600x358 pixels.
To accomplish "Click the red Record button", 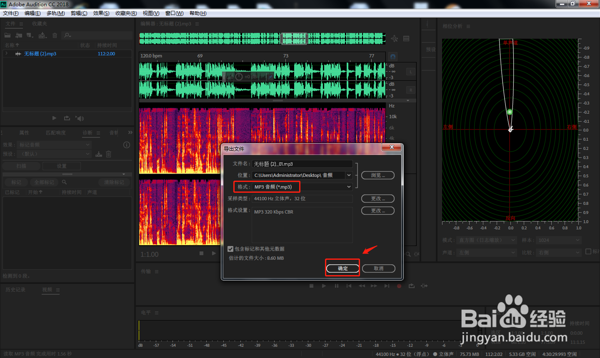I will tap(399, 286).
